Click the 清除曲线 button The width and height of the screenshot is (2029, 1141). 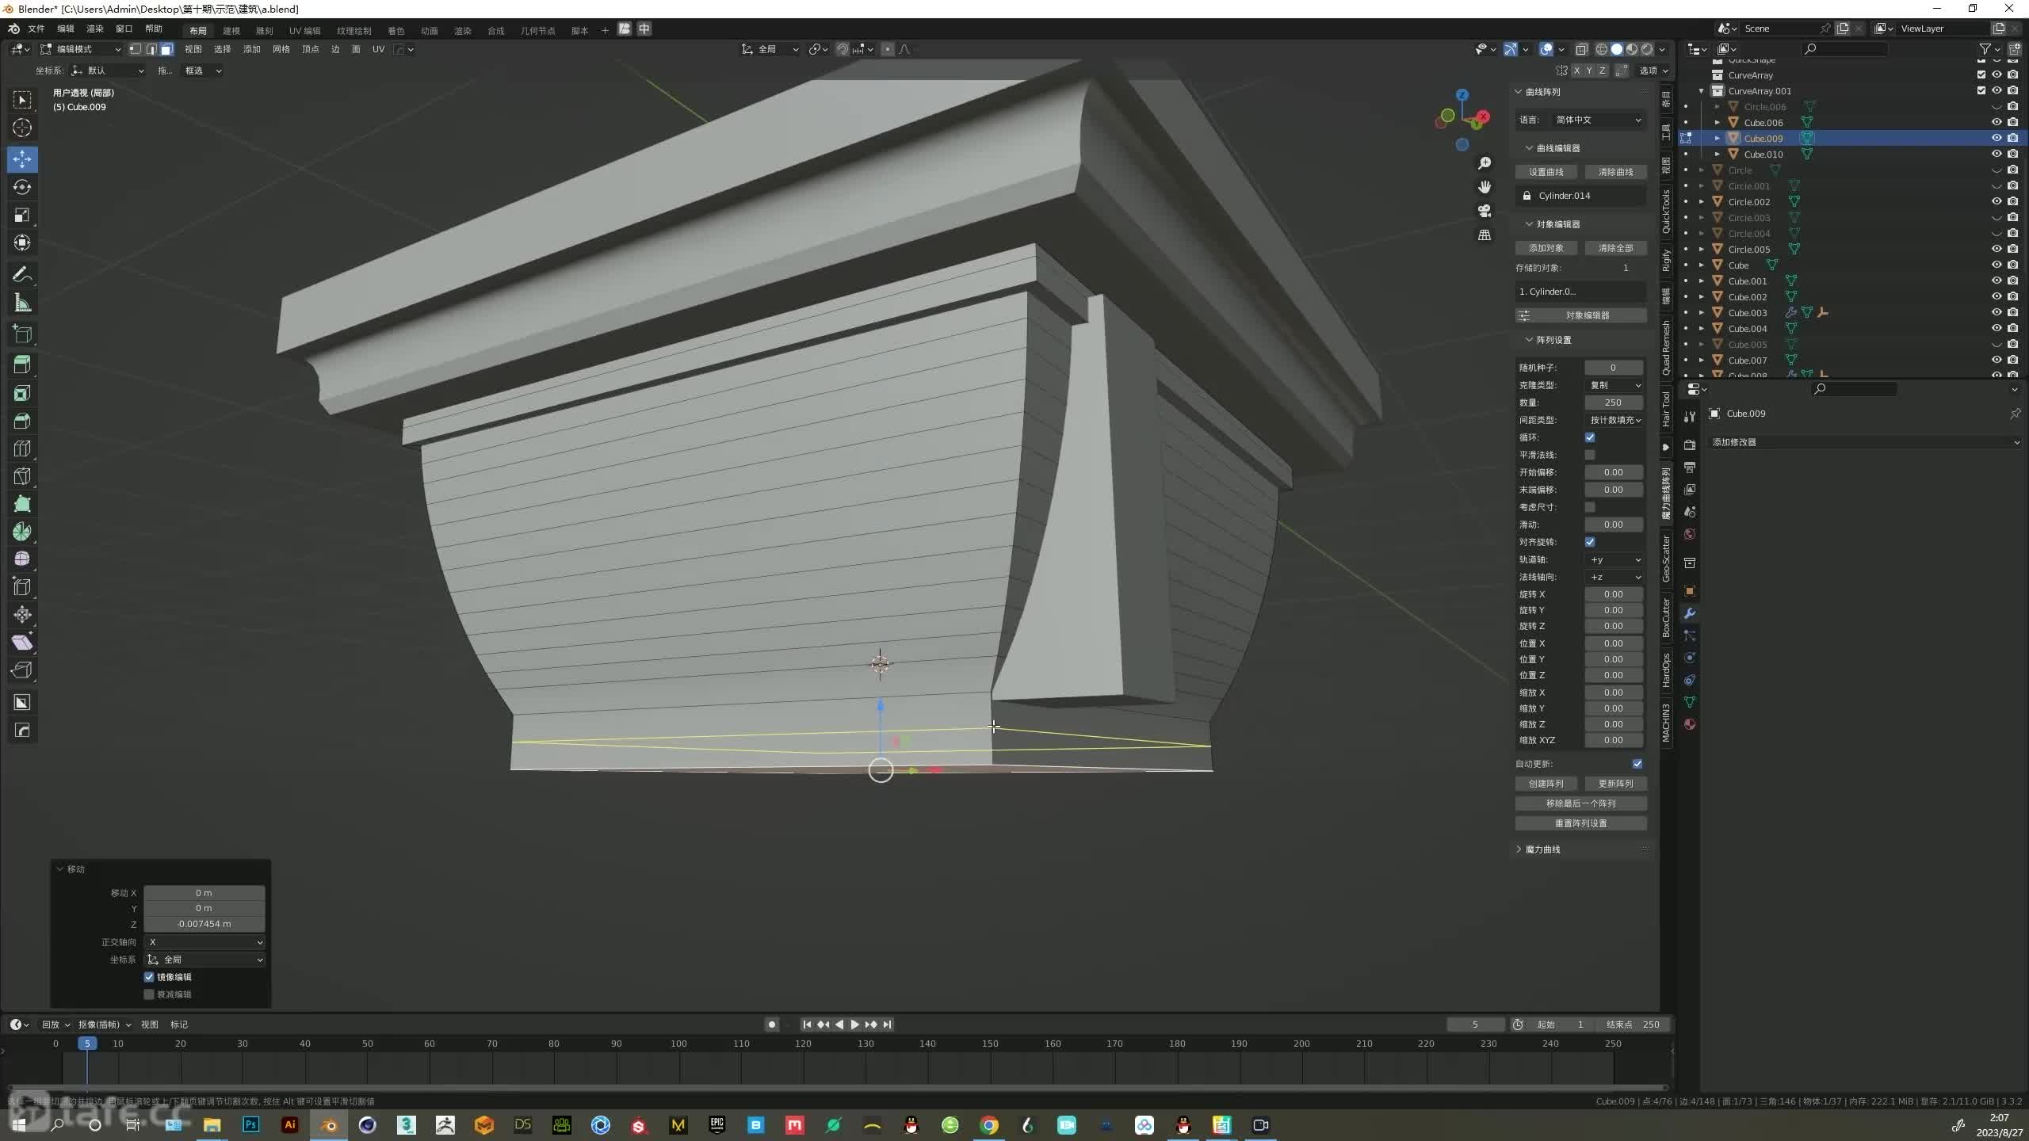tap(1616, 172)
